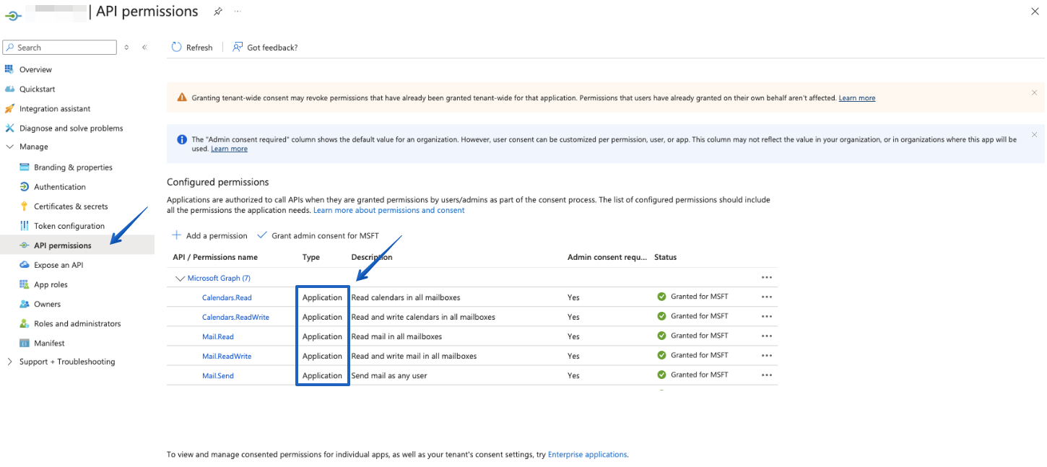Click Add a permission
Screen dimensions: 1047x467
209,235
